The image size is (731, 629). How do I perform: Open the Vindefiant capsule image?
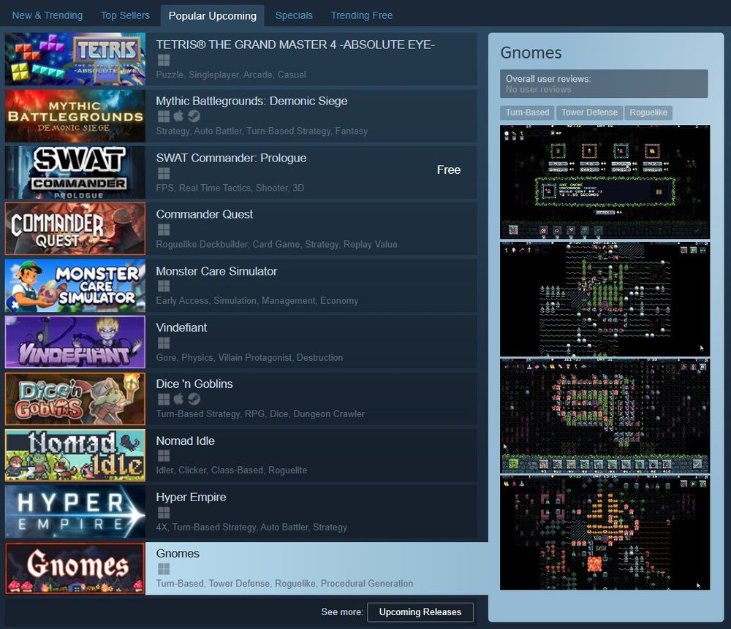coord(75,342)
